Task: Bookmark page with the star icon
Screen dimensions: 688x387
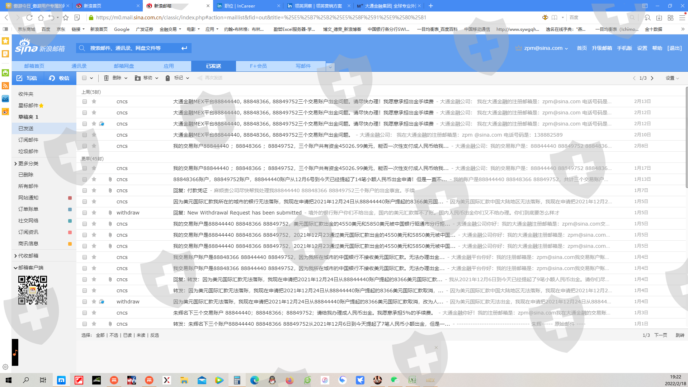Action: click(x=66, y=17)
